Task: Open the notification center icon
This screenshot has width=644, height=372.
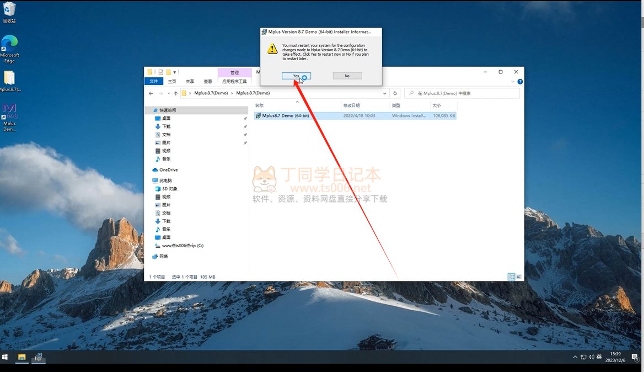Action: [x=635, y=357]
